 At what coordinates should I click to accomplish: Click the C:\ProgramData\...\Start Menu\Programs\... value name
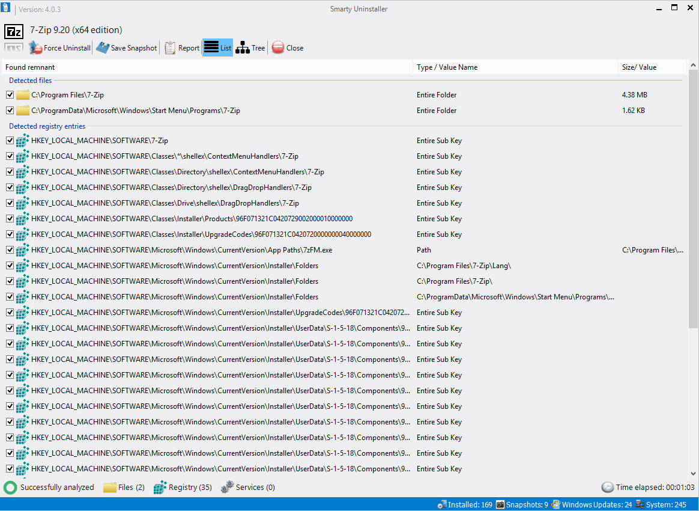pos(515,297)
